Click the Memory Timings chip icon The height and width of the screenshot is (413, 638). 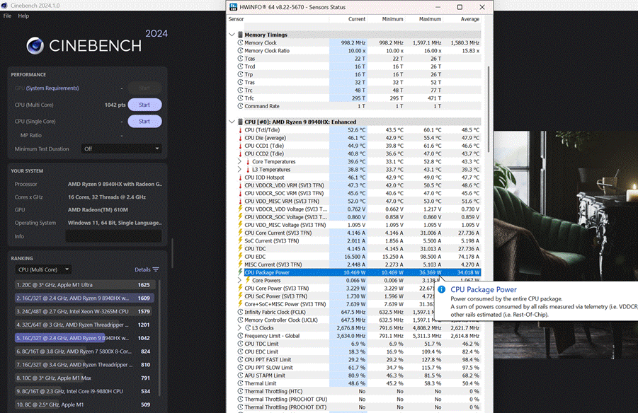241,35
